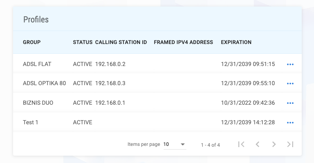The image size is (314, 163).
Task: Select the BIZNIS DUO group name
Action: pyautogui.click(x=38, y=103)
